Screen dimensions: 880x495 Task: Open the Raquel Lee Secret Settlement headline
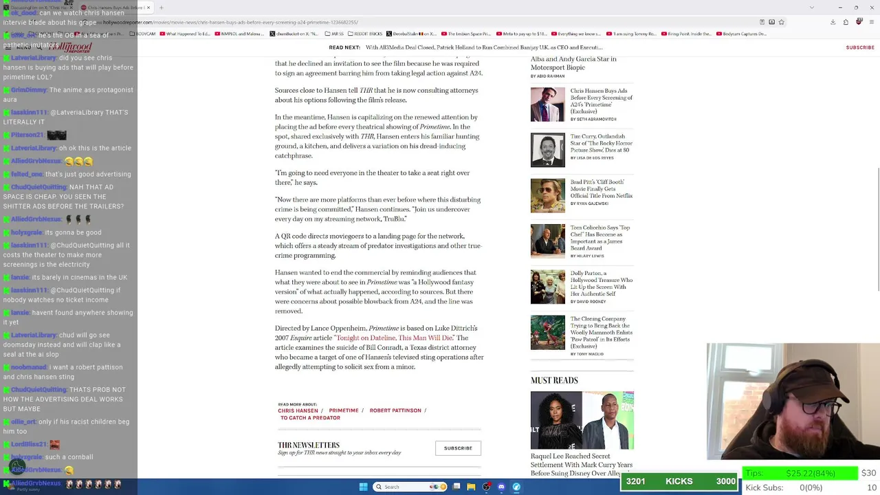click(x=582, y=465)
